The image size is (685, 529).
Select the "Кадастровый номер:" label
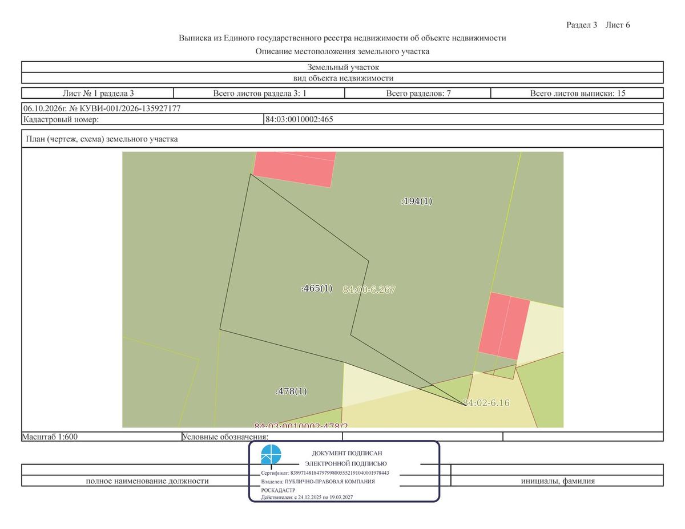click(61, 119)
